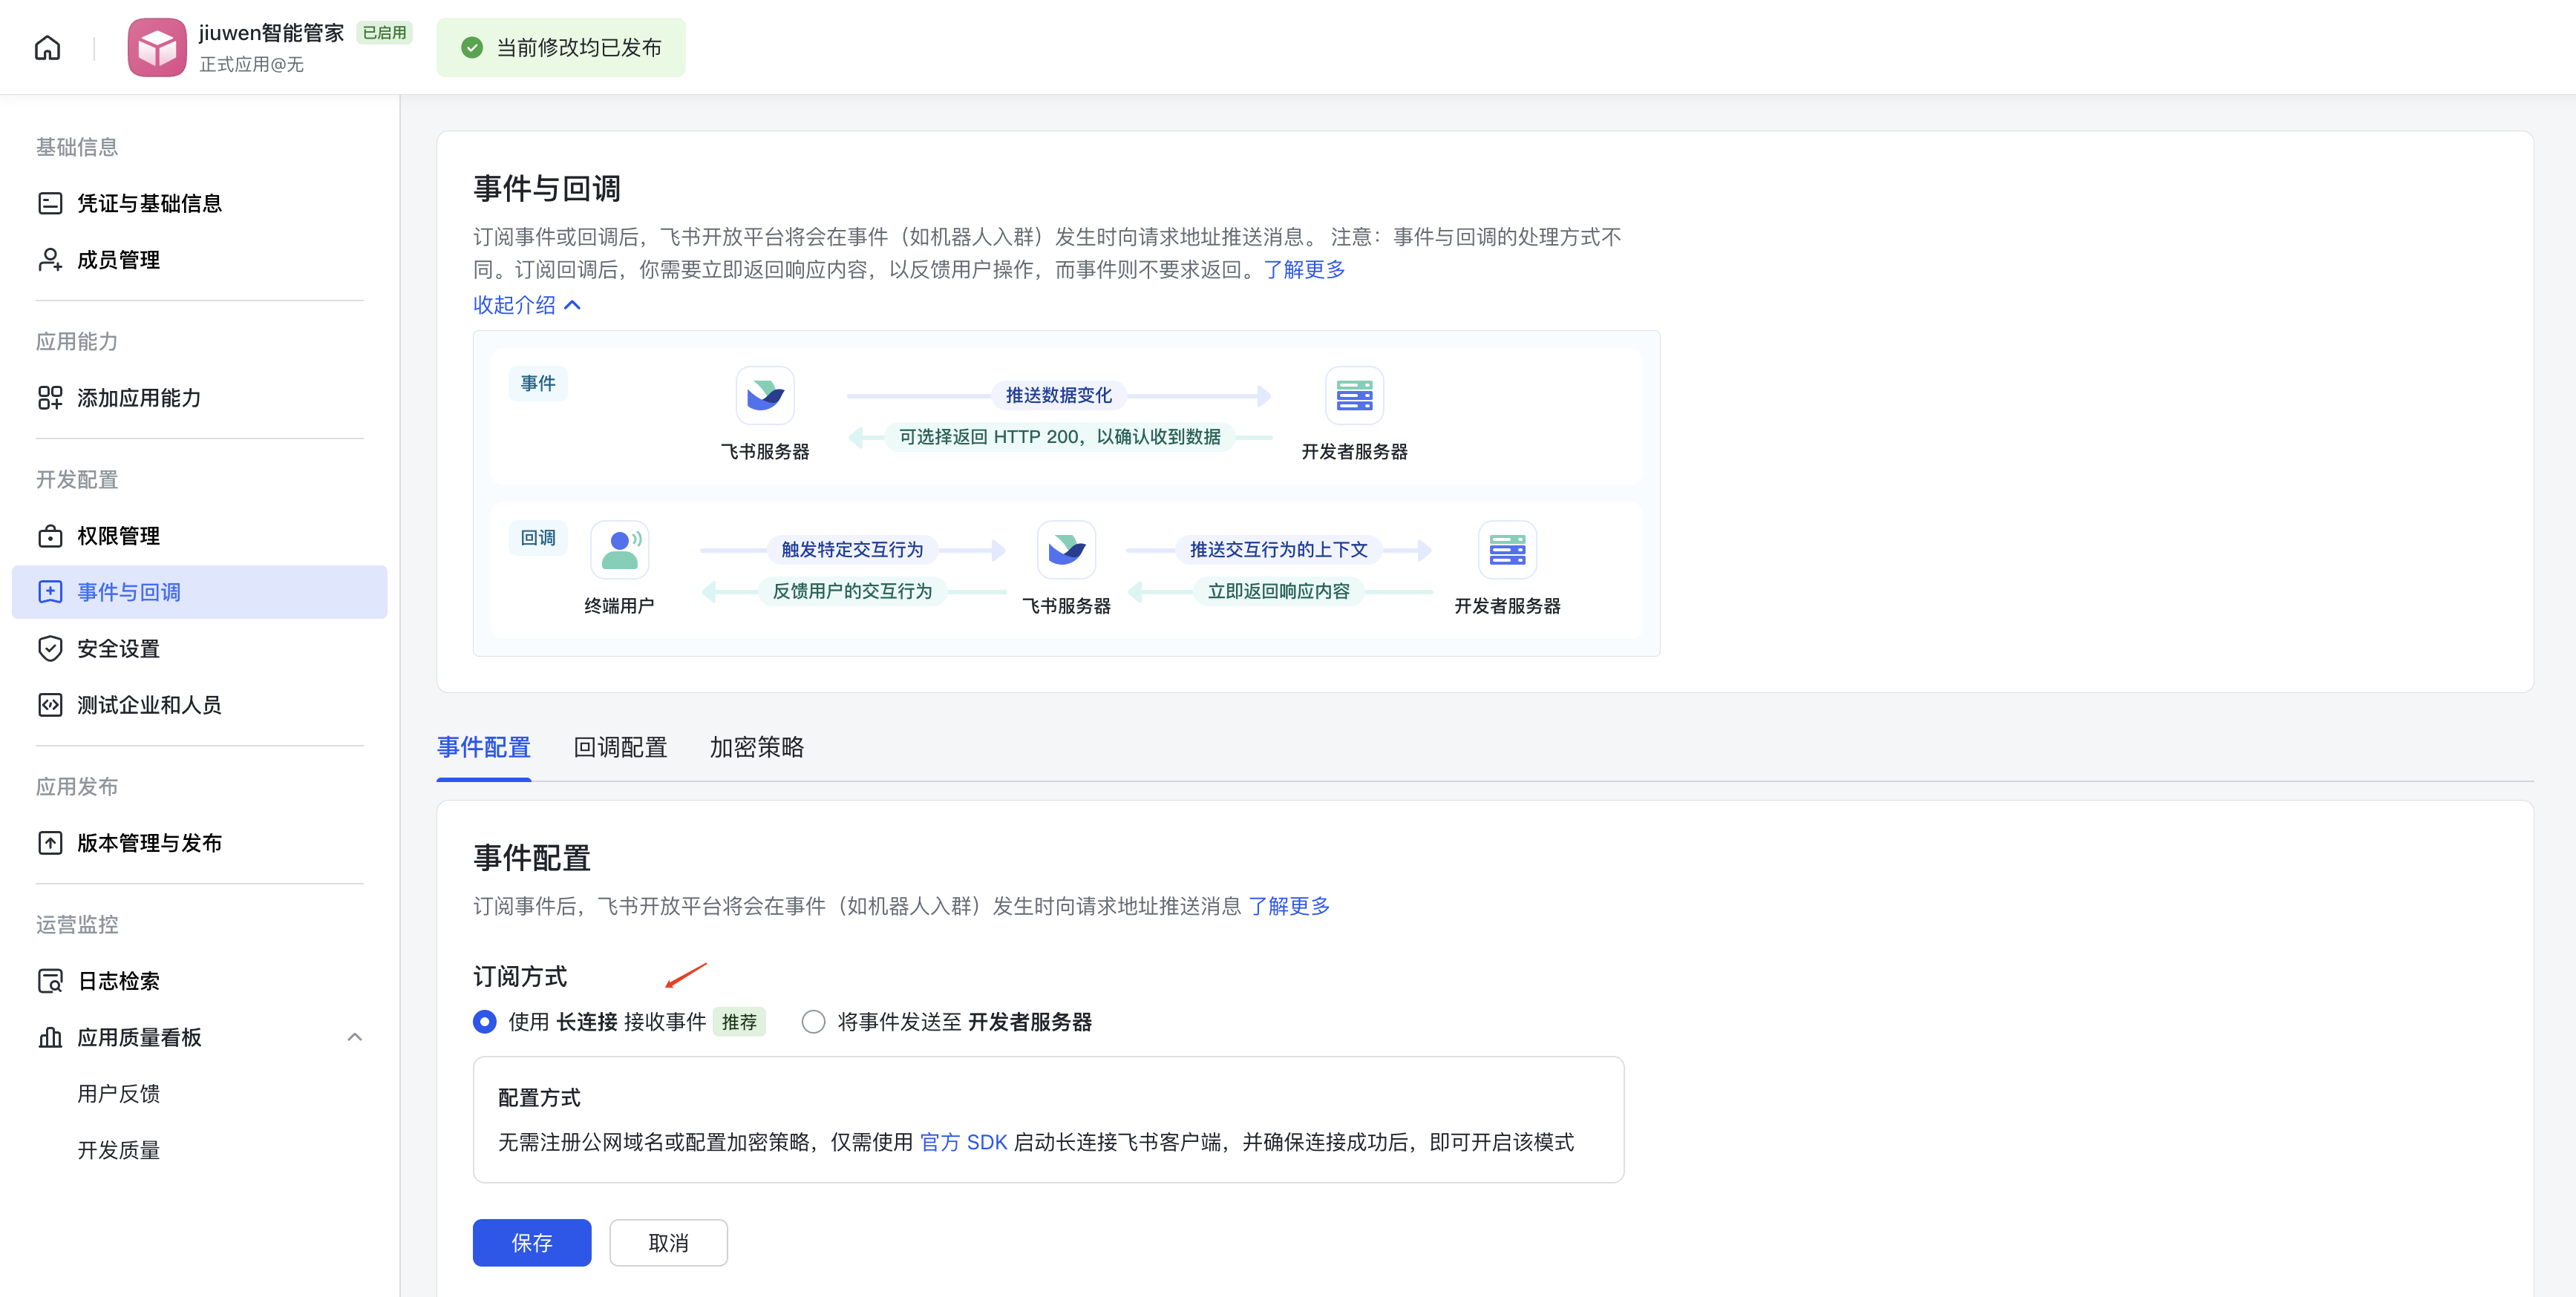Collapse the 应用质量看板 sidebar group
The image size is (2576, 1297).
(355, 1037)
